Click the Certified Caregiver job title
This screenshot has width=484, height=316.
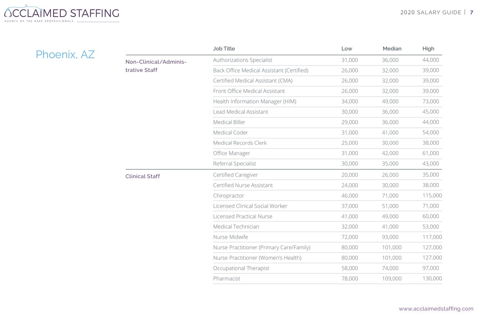235,175
